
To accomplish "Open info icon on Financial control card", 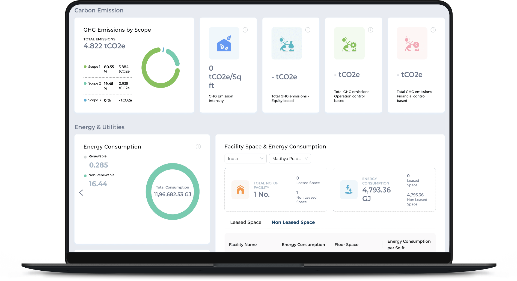I will click(433, 30).
